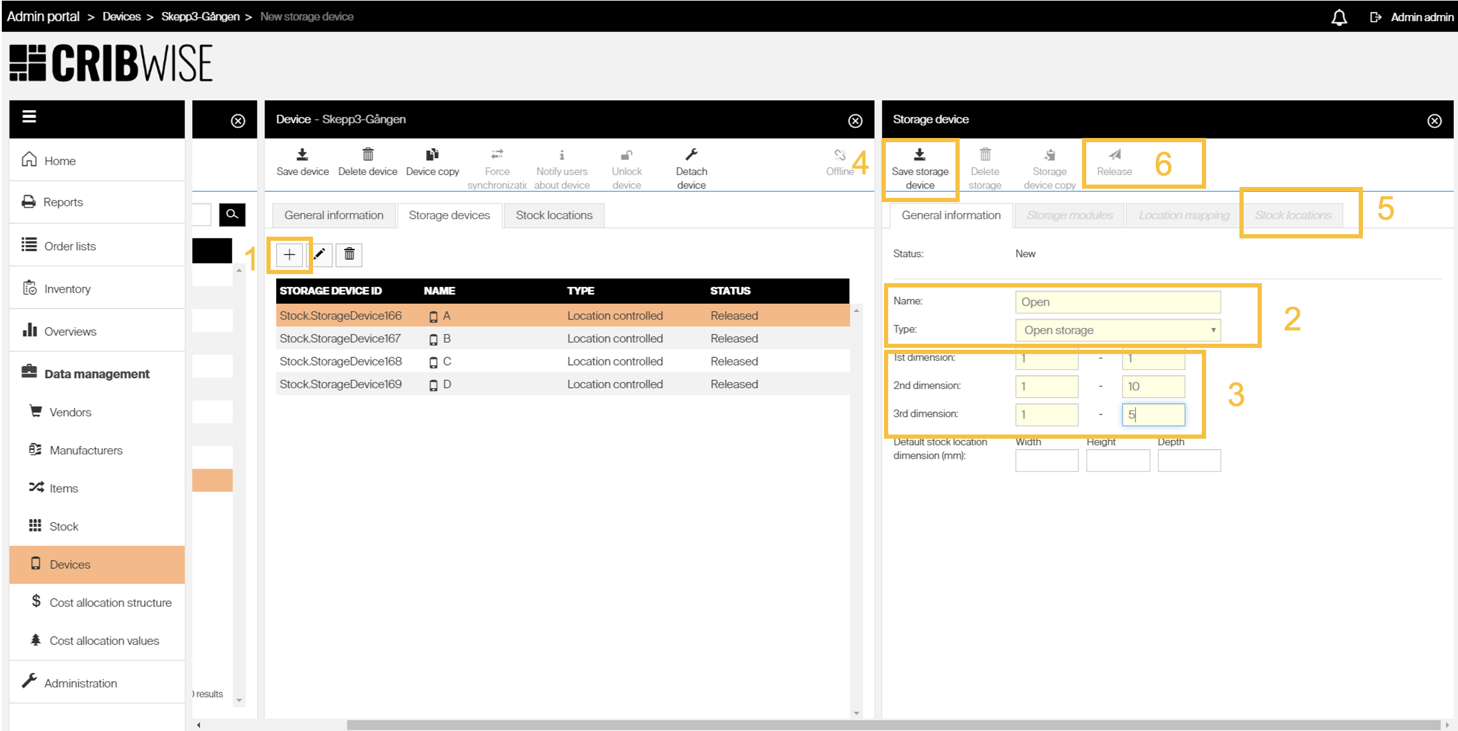Click Save device in the toolbar
This screenshot has height=731, width=1458.
click(302, 162)
